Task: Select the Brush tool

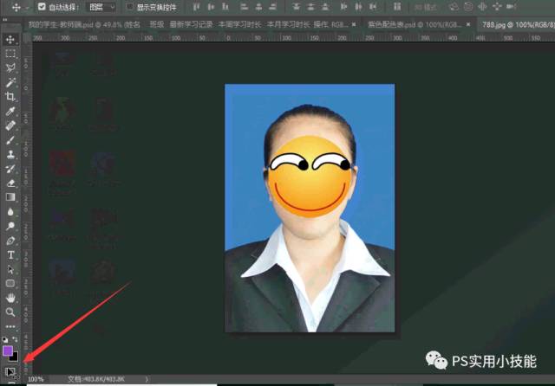Action: pos(10,140)
